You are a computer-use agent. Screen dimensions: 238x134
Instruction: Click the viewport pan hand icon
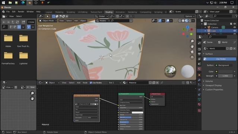(192, 47)
